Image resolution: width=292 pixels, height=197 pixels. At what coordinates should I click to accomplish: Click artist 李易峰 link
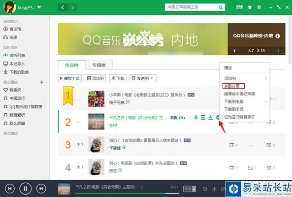coord(115,148)
